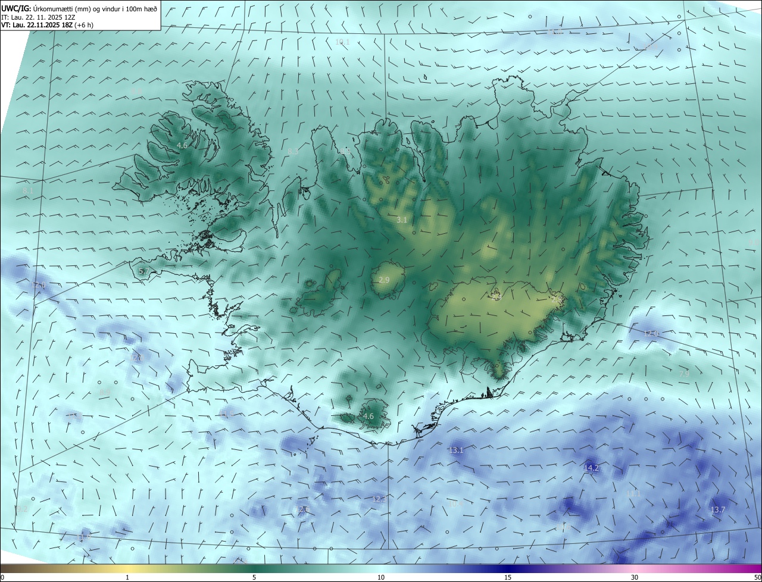The width and height of the screenshot is (762, 582).
Task: Click the 'IT: Lau. 22. 11. 2025 12Z' line
Action: click(x=38, y=17)
